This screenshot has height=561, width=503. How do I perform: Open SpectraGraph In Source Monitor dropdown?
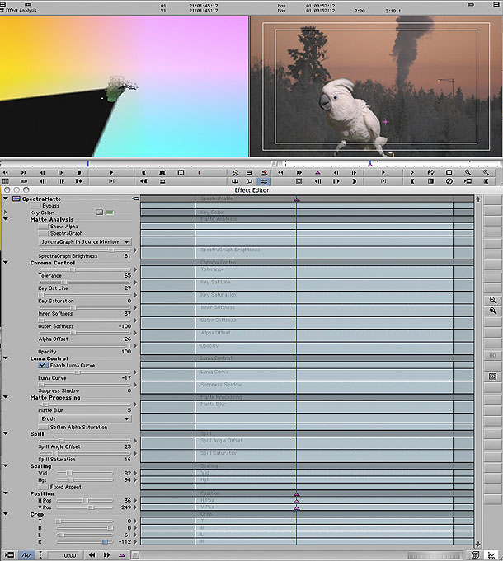tap(86, 242)
